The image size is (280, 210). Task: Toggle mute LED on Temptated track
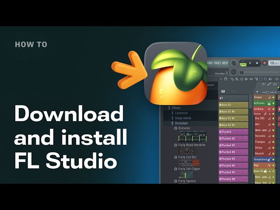pos(273,159)
